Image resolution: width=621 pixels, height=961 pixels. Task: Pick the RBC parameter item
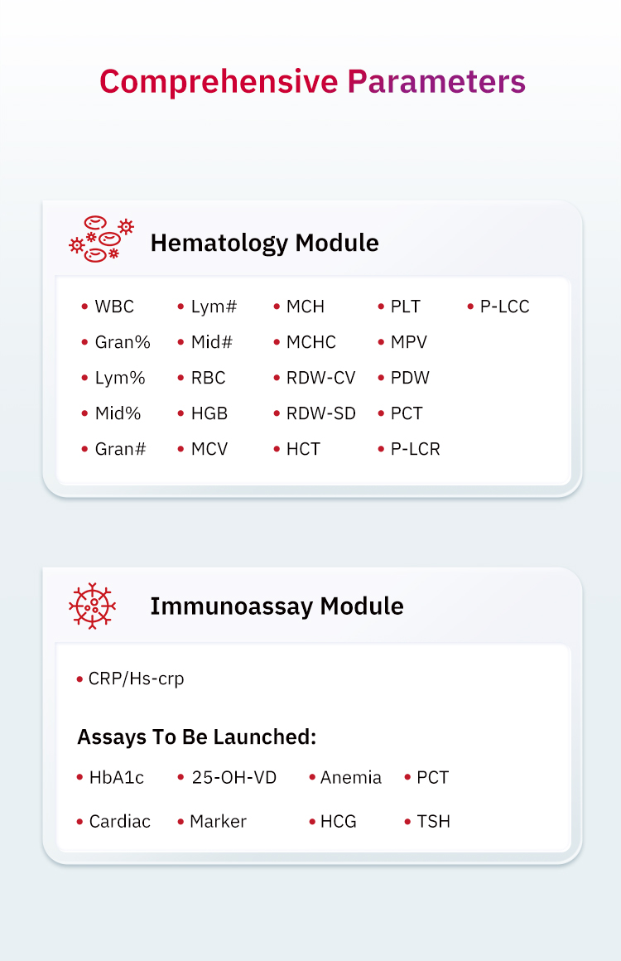(x=208, y=378)
